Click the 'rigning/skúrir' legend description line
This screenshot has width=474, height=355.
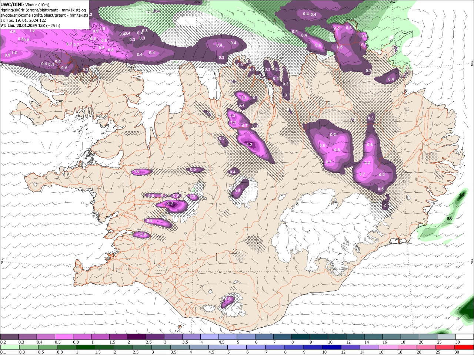[44, 10]
